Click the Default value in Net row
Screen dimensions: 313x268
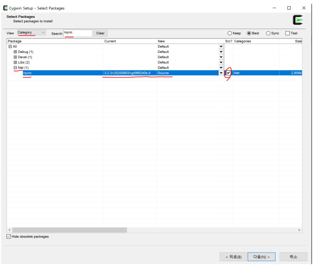(x=163, y=68)
